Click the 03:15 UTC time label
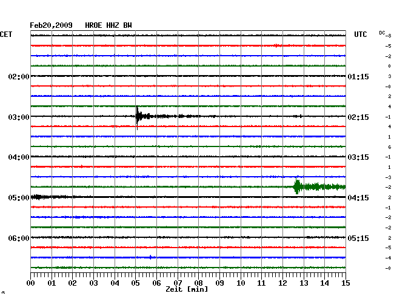394x299 pixels. coord(358,157)
